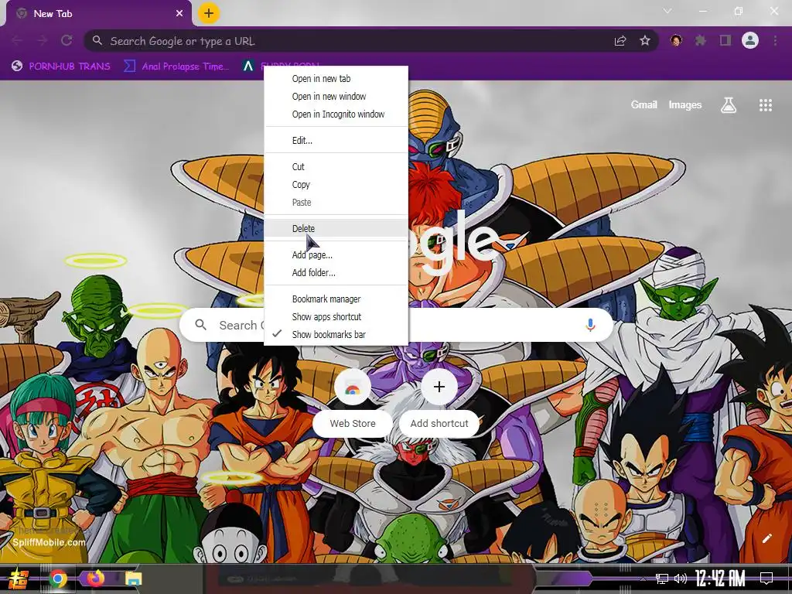Screen dimensions: 792x594
Task: Choose Open in new window
Action: pyautogui.click(x=336, y=97)
